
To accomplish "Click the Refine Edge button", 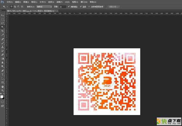I will 113,7.
